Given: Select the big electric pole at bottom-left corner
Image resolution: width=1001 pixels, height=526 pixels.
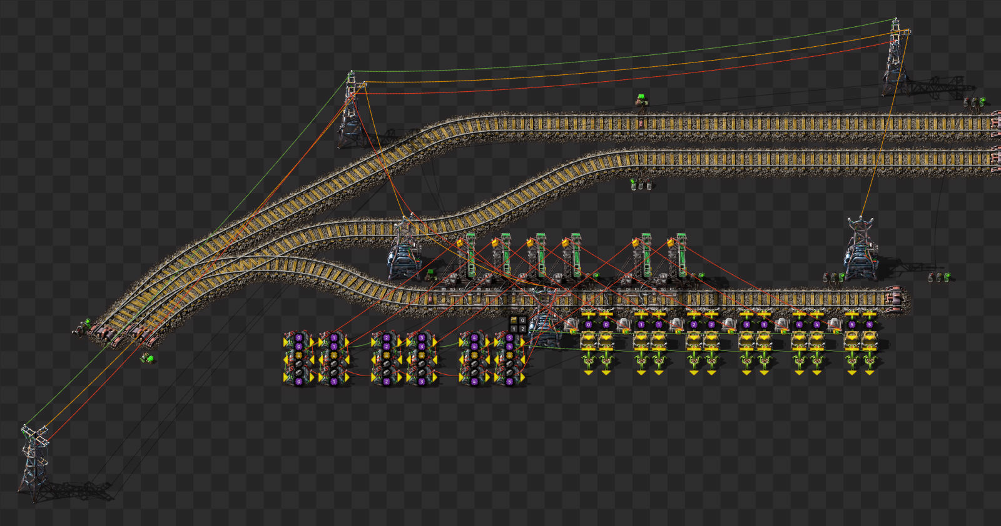Looking at the screenshot, I should (x=34, y=463).
